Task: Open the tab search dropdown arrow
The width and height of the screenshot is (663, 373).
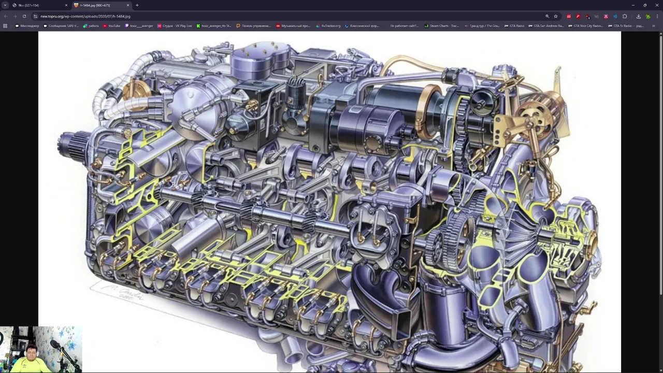Action: click(5, 5)
